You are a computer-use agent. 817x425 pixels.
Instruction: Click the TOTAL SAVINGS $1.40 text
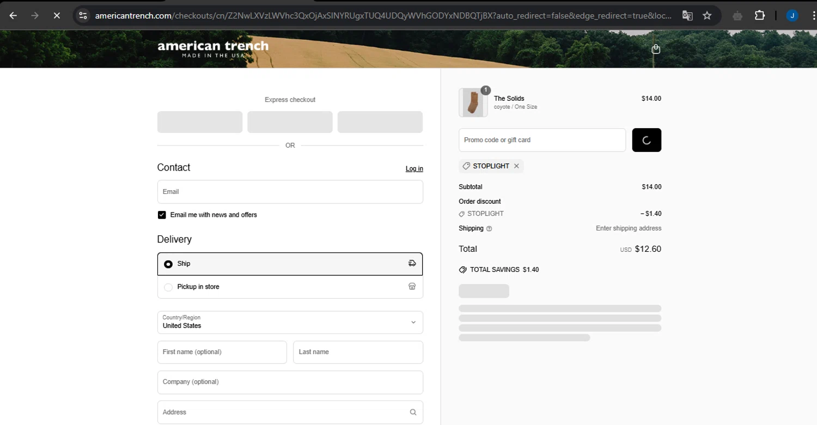pos(504,270)
